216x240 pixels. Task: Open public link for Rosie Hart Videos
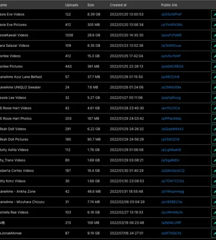[x=171, y=108]
